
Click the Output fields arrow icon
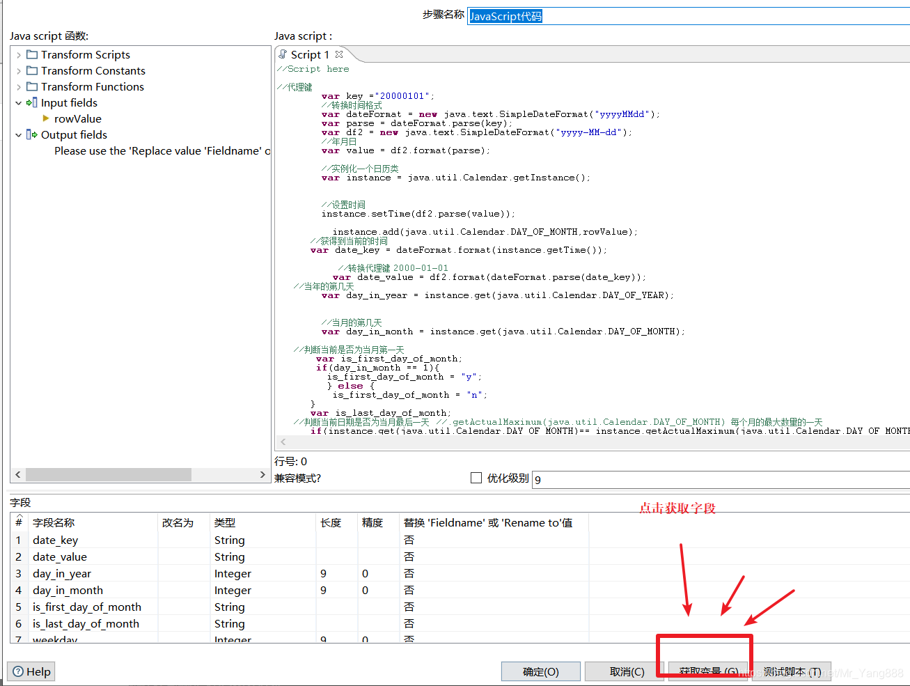tap(32, 134)
